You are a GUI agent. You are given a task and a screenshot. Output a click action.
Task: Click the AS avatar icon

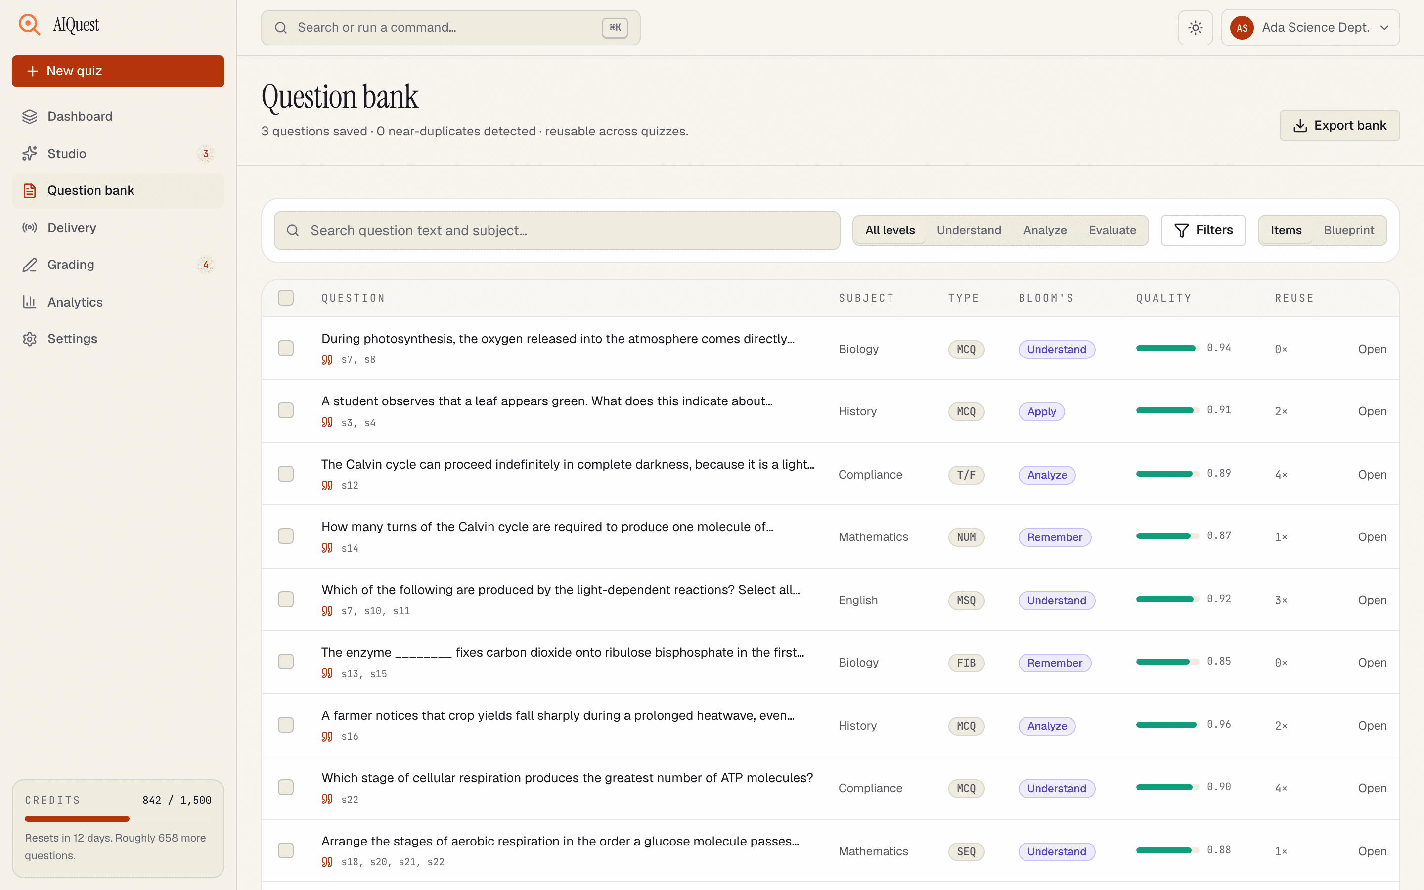pos(1242,28)
